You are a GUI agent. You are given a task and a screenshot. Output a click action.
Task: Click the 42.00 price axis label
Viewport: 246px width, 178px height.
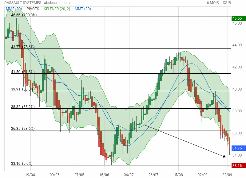click(x=237, y=67)
